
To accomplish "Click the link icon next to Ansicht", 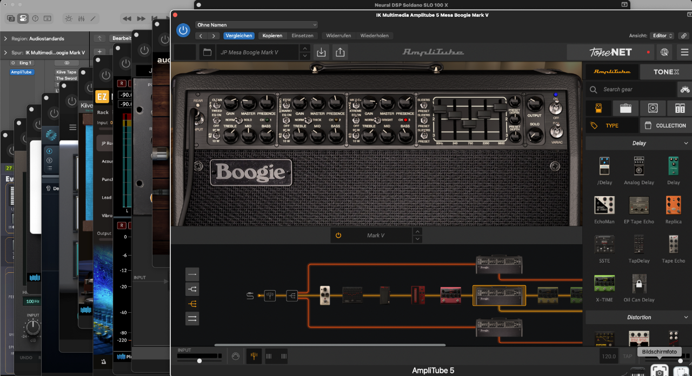I will (684, 36).
